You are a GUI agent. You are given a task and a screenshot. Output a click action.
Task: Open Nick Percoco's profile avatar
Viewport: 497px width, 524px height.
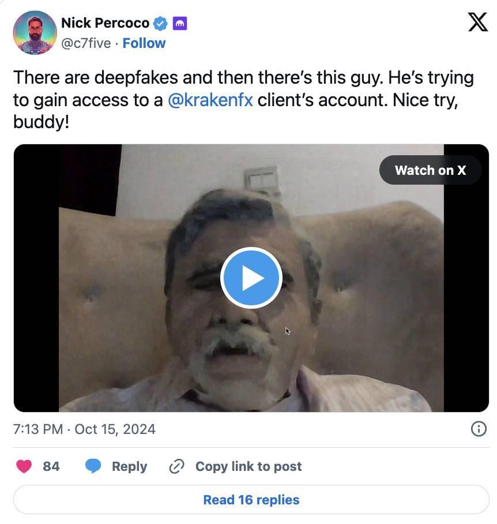(x=35, y=32)
